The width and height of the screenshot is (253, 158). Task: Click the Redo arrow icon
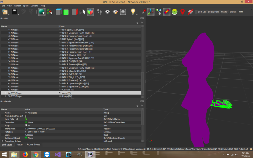[x=31, y=12]
